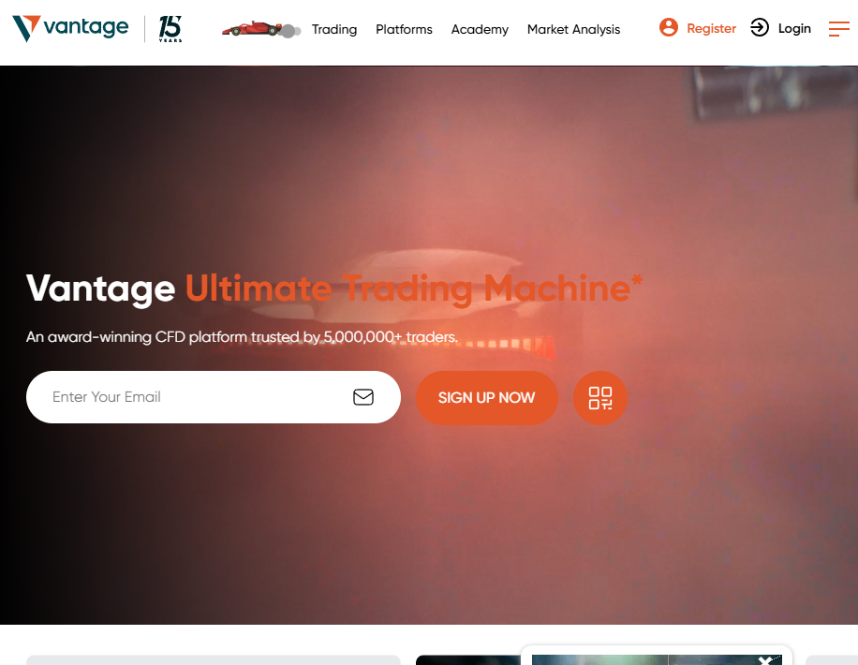Click the Login arrow icon

pyautogui.click(x=760, y=27)
